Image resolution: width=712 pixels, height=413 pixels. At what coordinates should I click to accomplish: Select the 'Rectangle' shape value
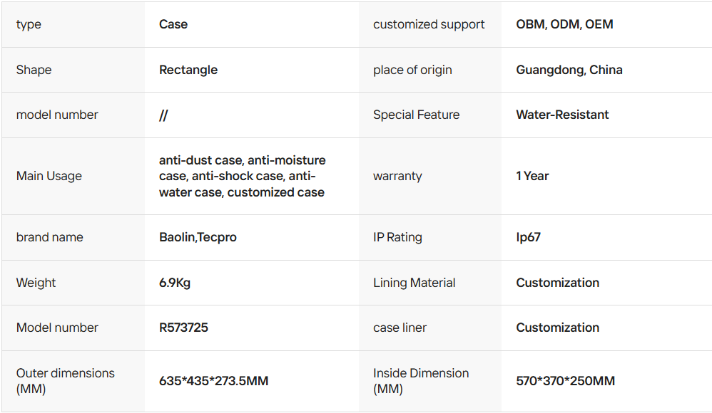(188, 70)
